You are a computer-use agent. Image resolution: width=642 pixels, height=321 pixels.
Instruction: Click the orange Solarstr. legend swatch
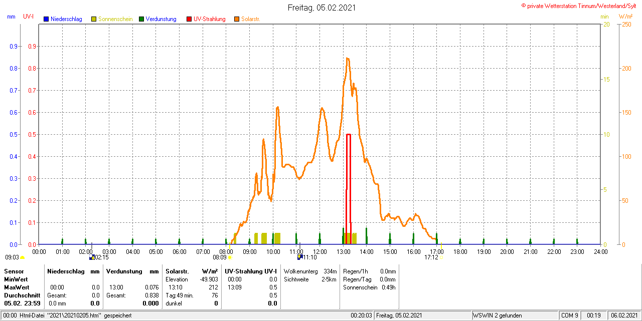coord(237,19)
